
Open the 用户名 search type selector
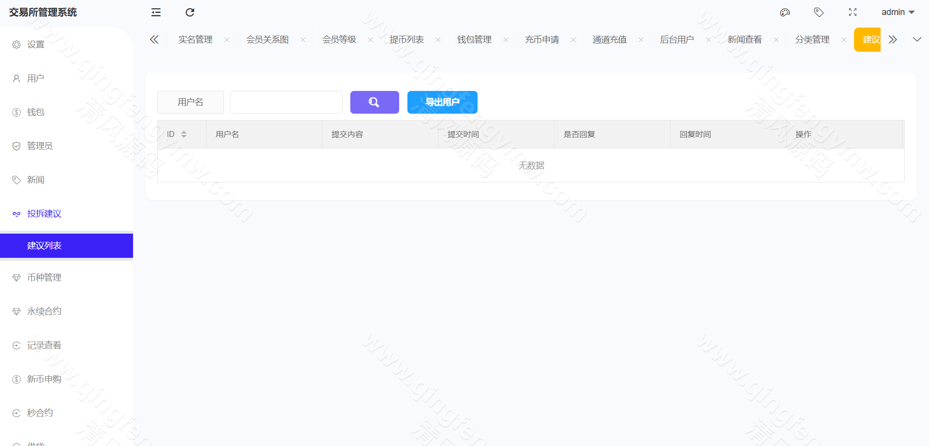(190, 102)
